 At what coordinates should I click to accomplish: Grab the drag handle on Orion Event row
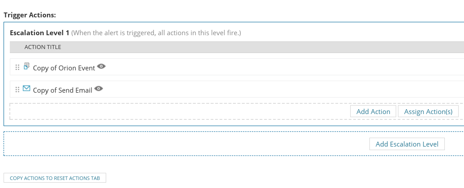coord(17,67)
